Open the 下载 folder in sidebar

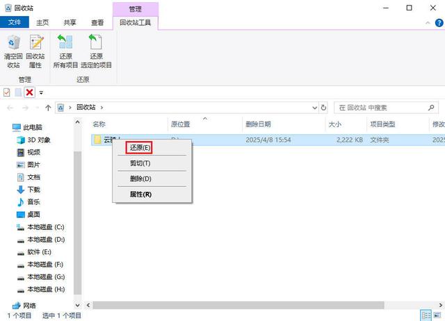29,190
